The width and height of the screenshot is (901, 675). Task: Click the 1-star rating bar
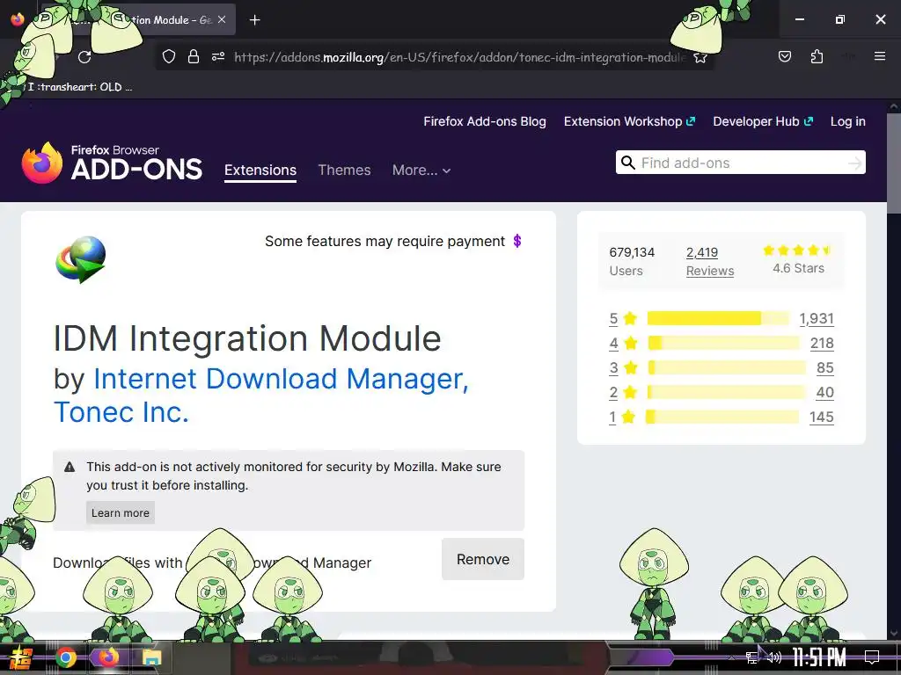click(722, 417)
